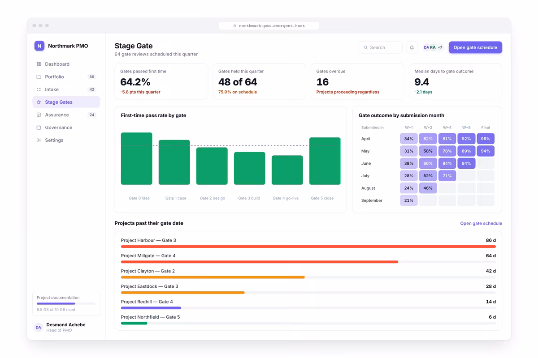Click the Governance calendar icon
538x358 pixels.
click(39, 128)
